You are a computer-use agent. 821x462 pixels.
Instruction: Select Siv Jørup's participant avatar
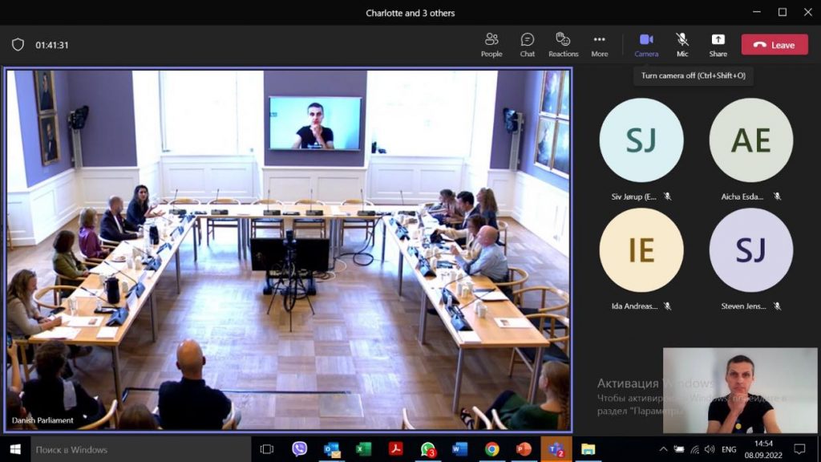641,140
